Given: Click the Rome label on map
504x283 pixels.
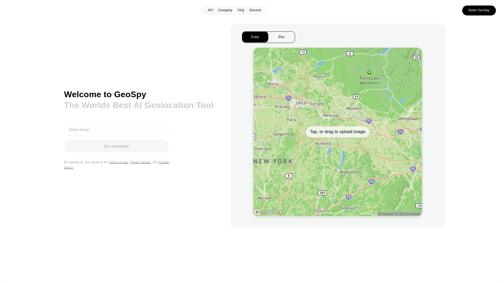Looking at the screenshot, I should [x=274, y=84].
